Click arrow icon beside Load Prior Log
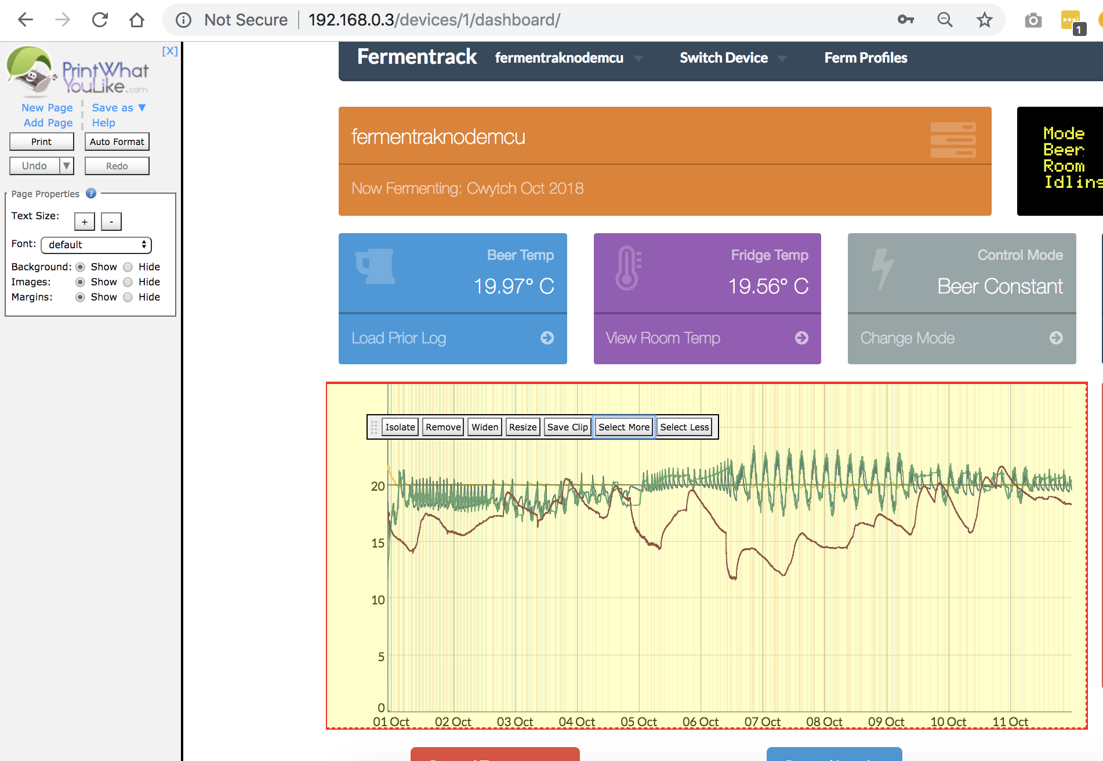This screenshot has width=1103, height=761. click(x=547, y=338)
